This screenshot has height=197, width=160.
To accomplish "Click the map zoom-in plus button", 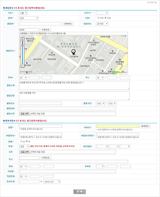I will tap(23, 39).
